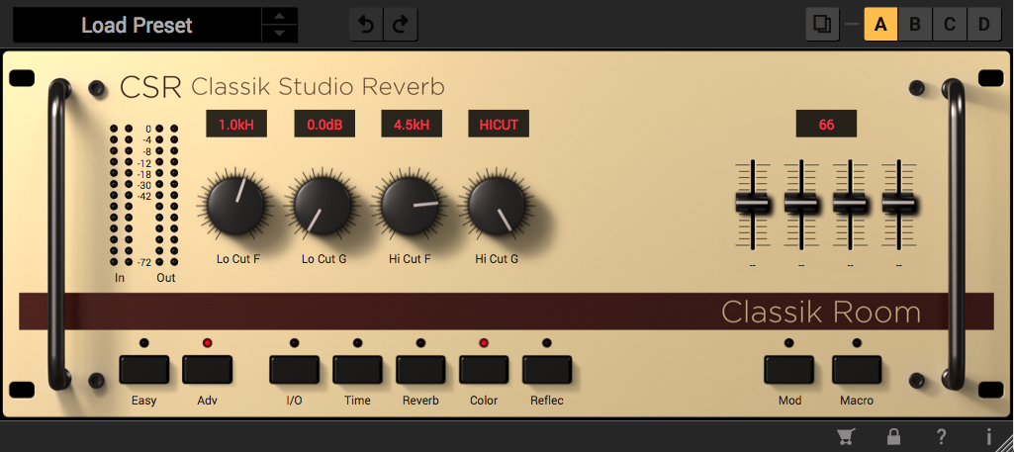The width and height of the screenshot is (1014, 452).
Task: Open the Time page button
Action: (x=357, y=369)
